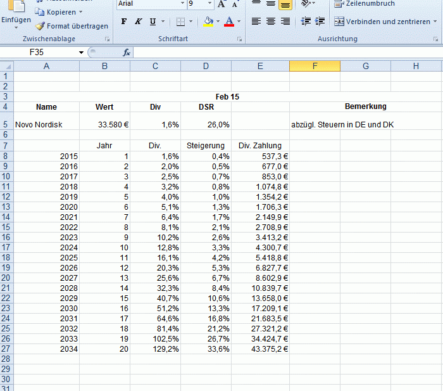Click Kopieren button
443x391 pixels.
pos(59,12)
